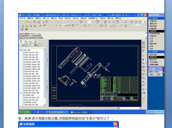Click the table grid icon in drawing toolbar
Viewport: 172px width, 128px height.
pyautogui.click(x=69, y=26)
